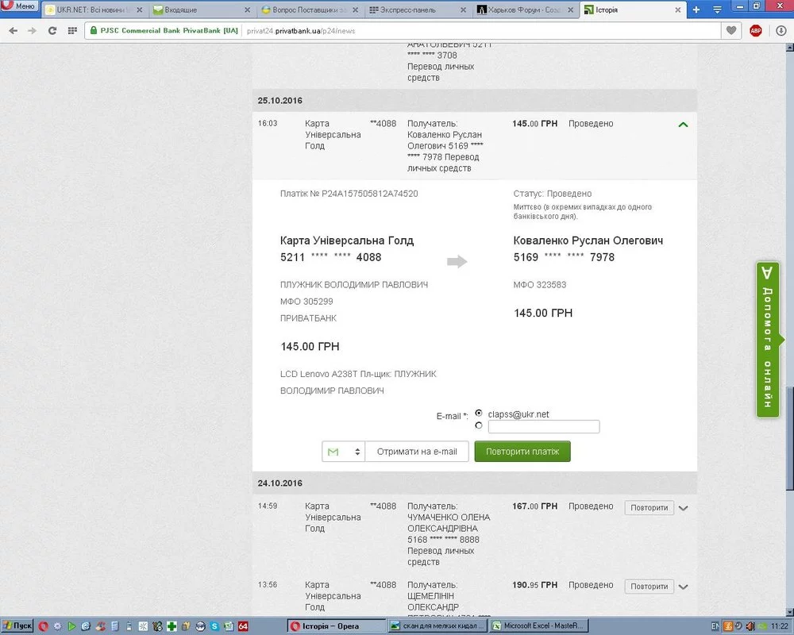Click Повторити for the 167.00 ГРН payment
Viewport: 794px width, 635px height.
649,507
